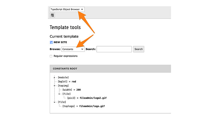Open the TypoScript Object Browser dropdown
The width and height of the screenshot is (219, 121).
click(67, 9)
